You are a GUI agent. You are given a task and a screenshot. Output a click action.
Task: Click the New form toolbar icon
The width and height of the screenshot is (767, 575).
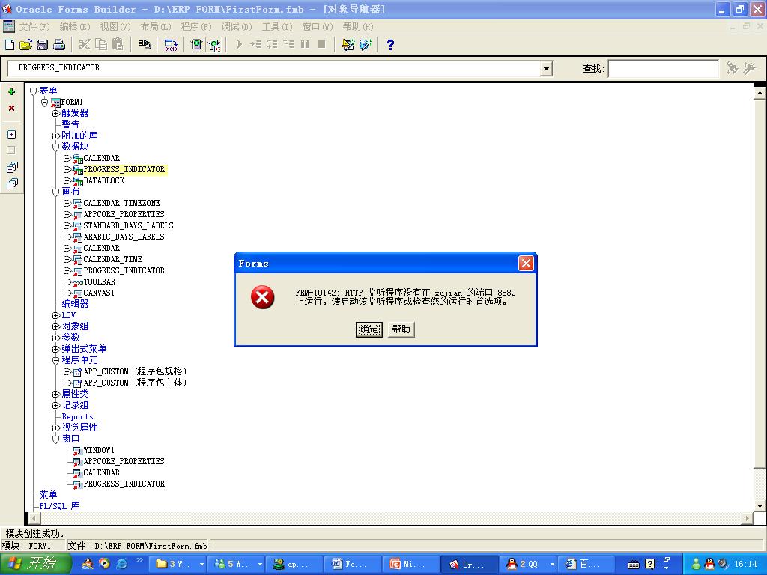(x=10, y=45)
